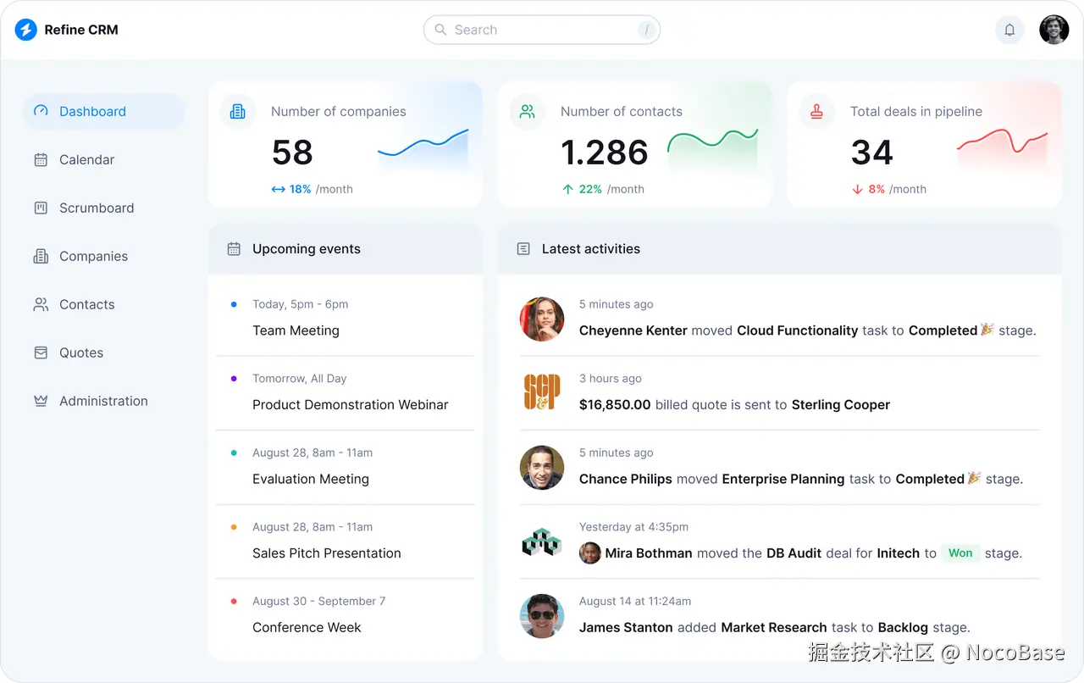Click the Administration crown icon in sidebar

(x=41, y=401)
